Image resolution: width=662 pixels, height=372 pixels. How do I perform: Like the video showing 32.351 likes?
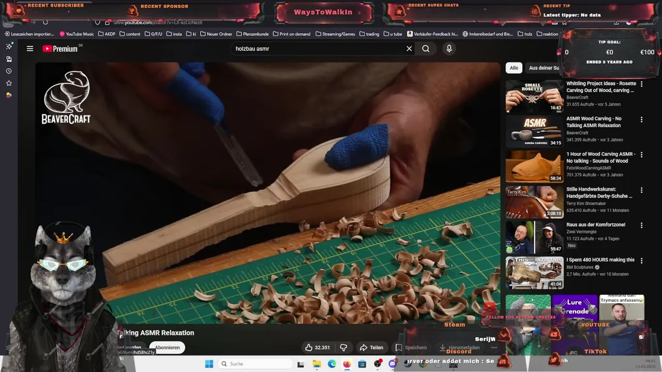click(317, 348)
